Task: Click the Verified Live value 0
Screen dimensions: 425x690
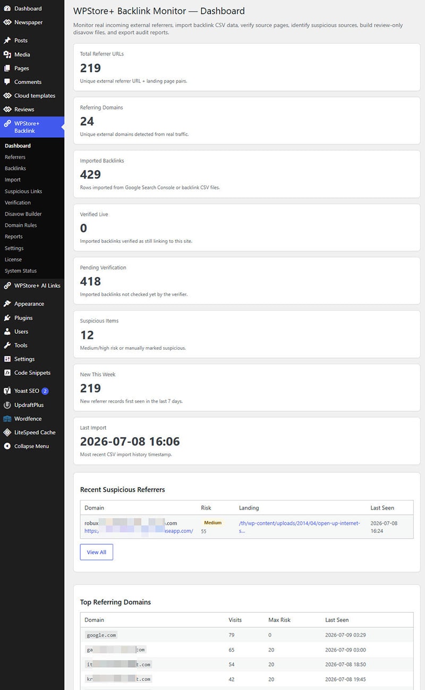Action: point(83,228)
